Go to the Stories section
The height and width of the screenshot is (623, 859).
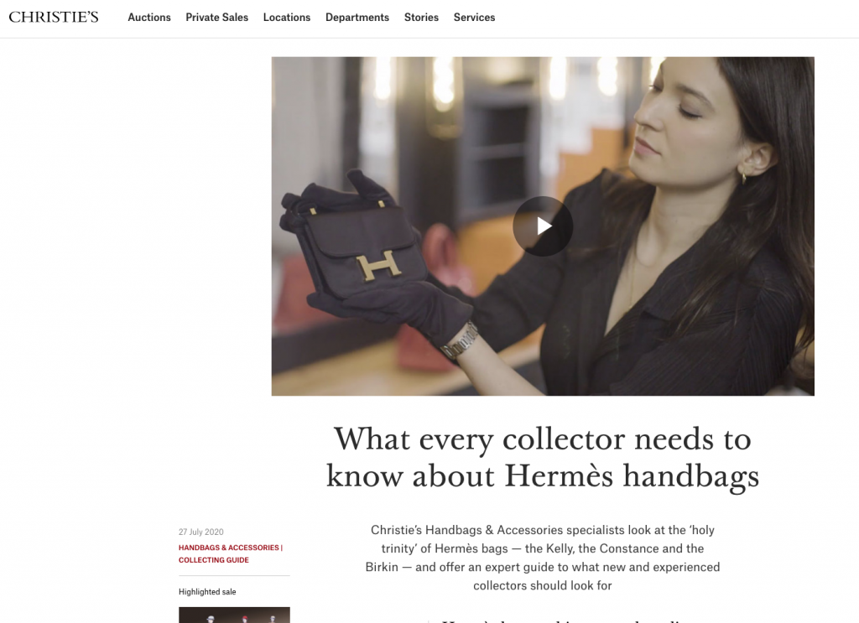421,18
